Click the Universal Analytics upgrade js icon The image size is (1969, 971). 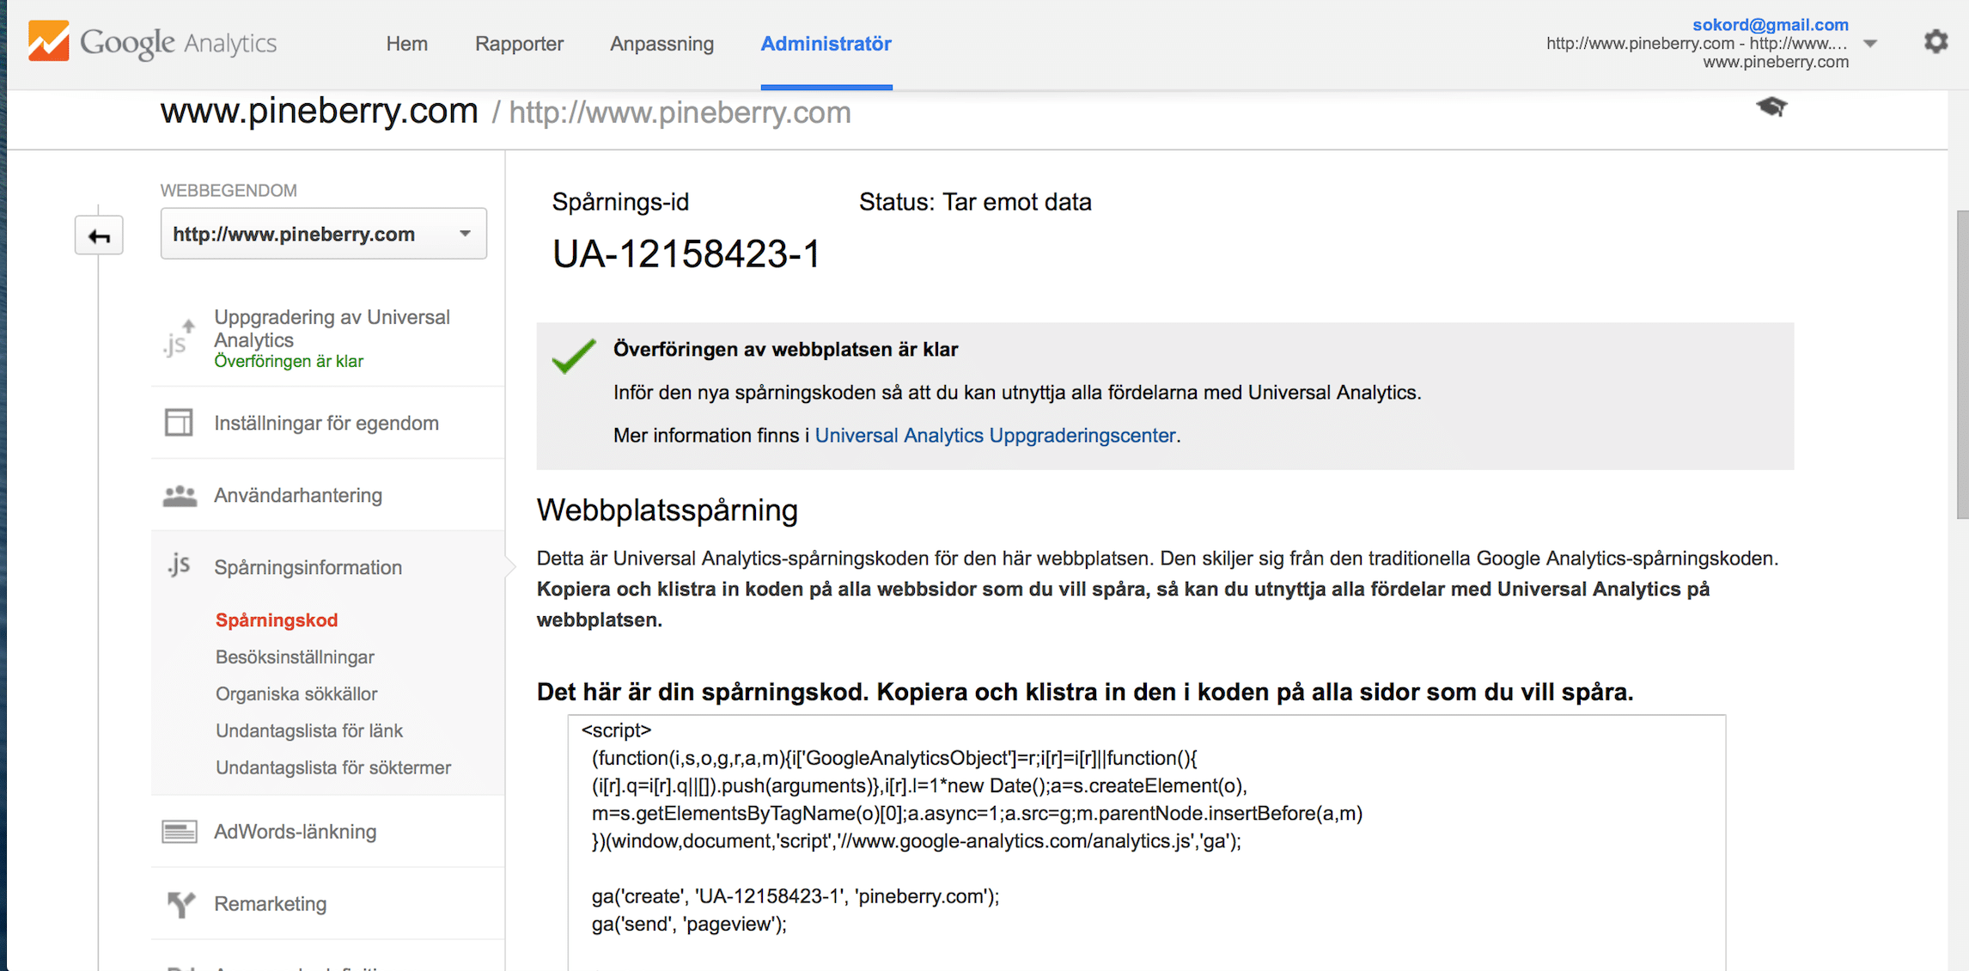179,339
